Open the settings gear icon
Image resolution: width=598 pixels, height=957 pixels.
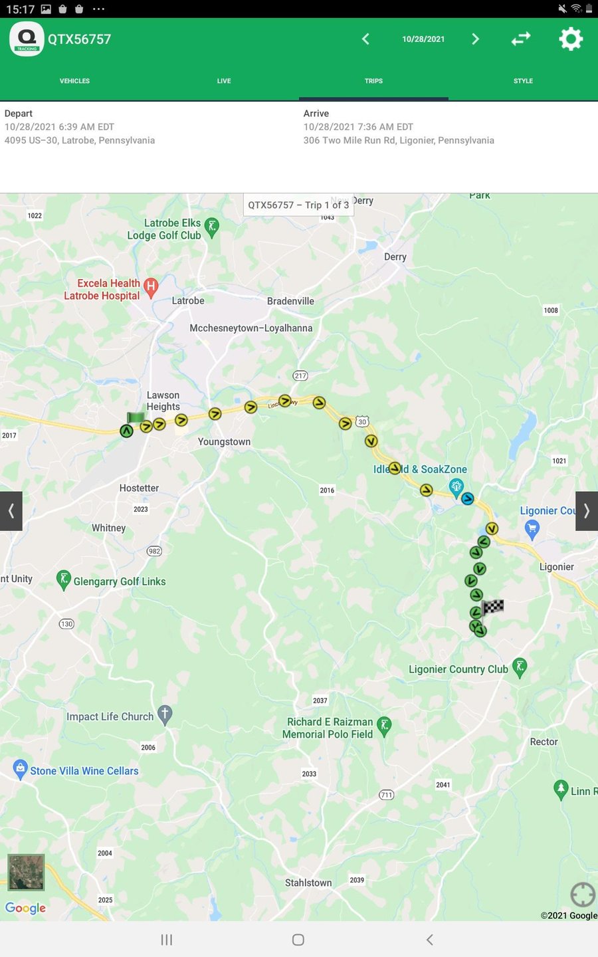pyautogui.click(x=571, y=39)
